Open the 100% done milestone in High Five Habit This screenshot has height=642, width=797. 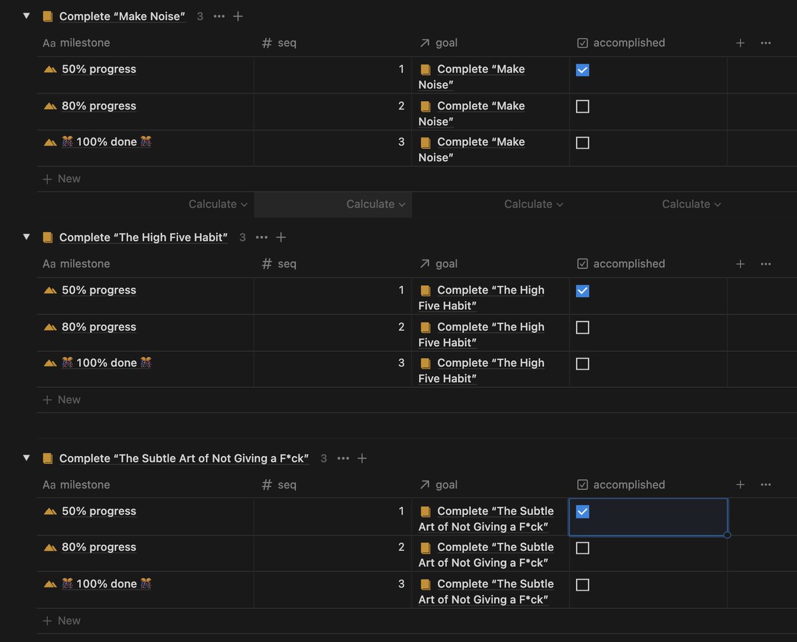pos(106,363)
